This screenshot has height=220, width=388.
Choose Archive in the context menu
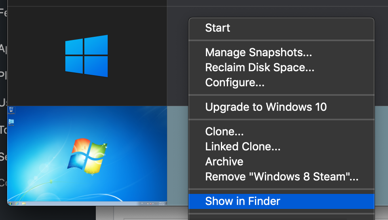[224, 161]
